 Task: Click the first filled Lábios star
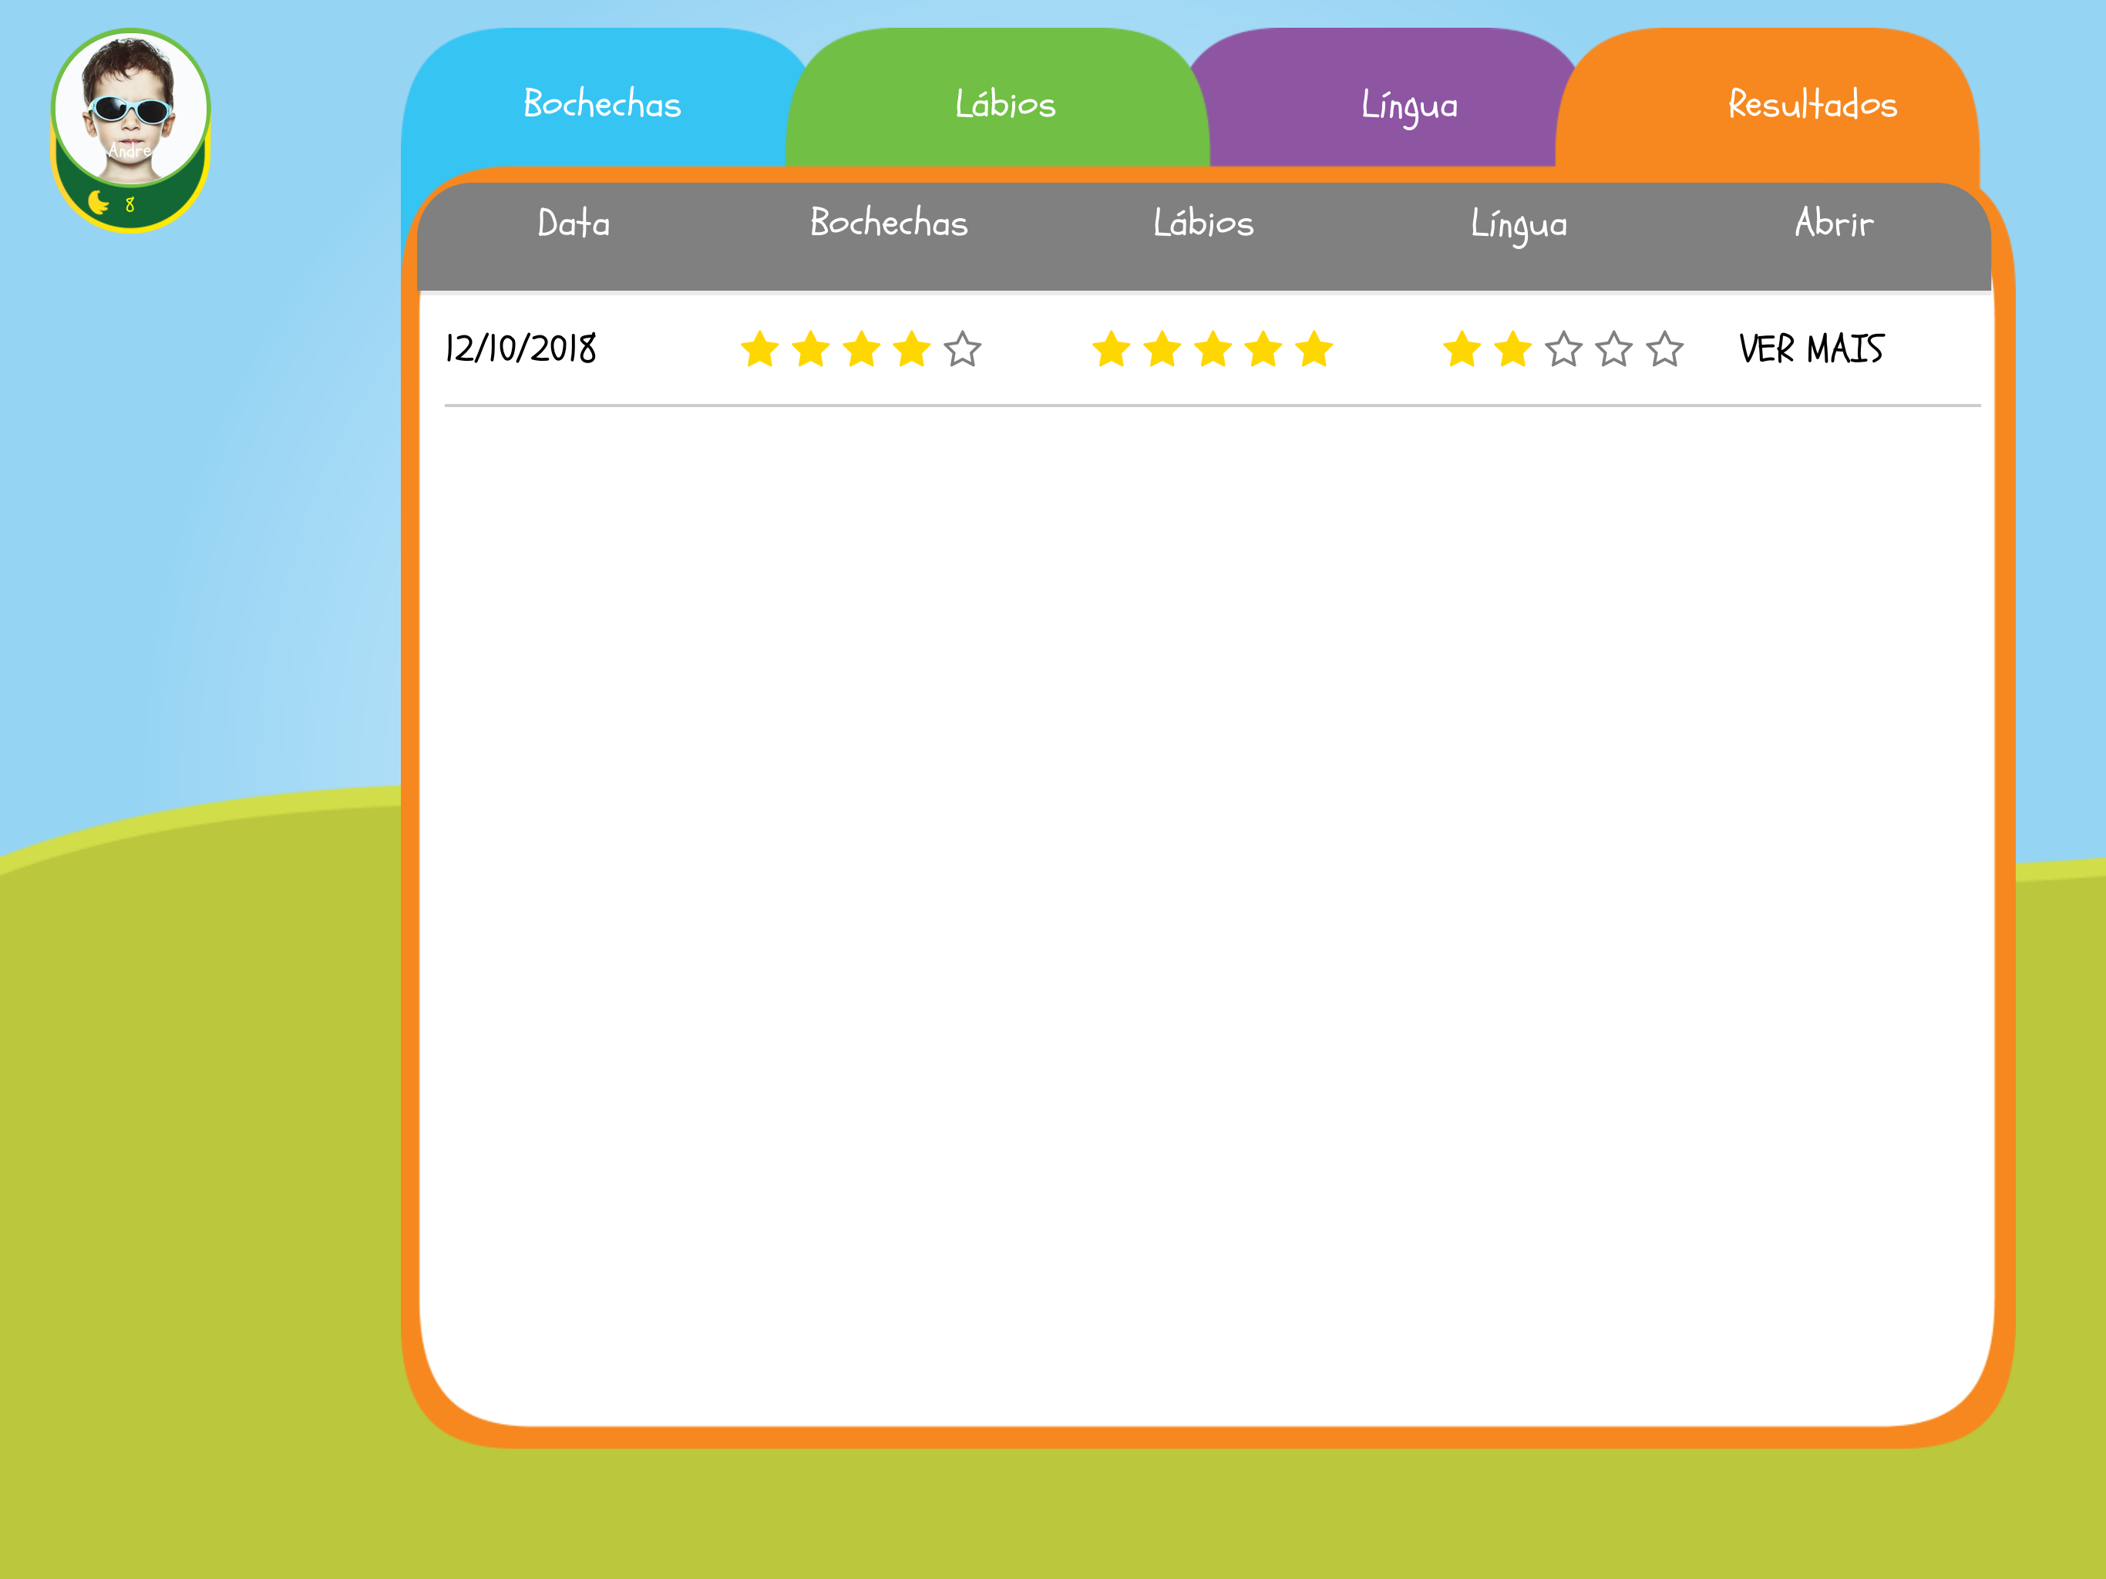(x=1111, y=348)
